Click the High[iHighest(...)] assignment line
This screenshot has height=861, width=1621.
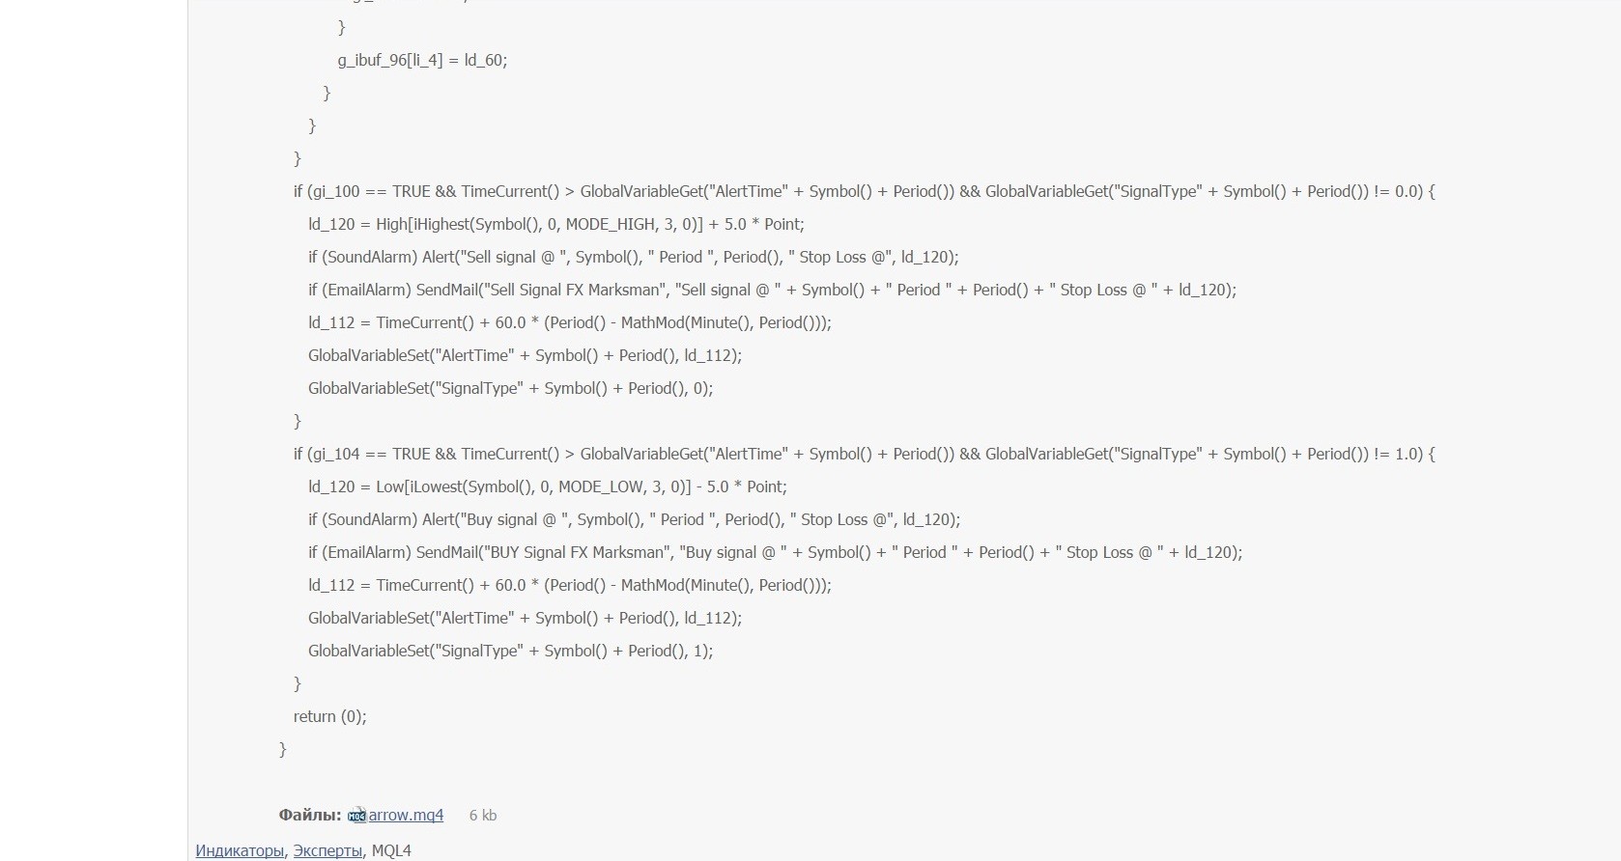pos(555,224)
